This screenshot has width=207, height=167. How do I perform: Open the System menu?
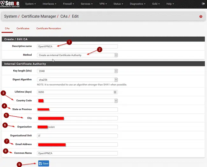[31, 4]
